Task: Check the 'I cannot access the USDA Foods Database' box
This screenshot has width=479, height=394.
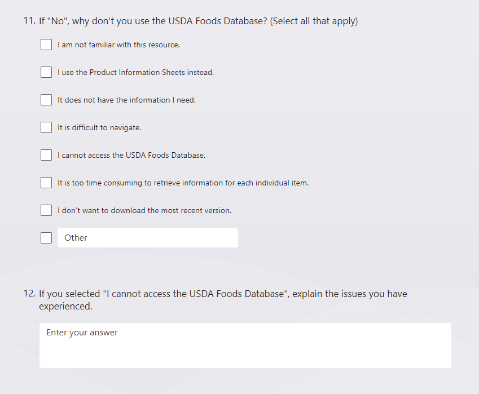Action: pos(46,155)
